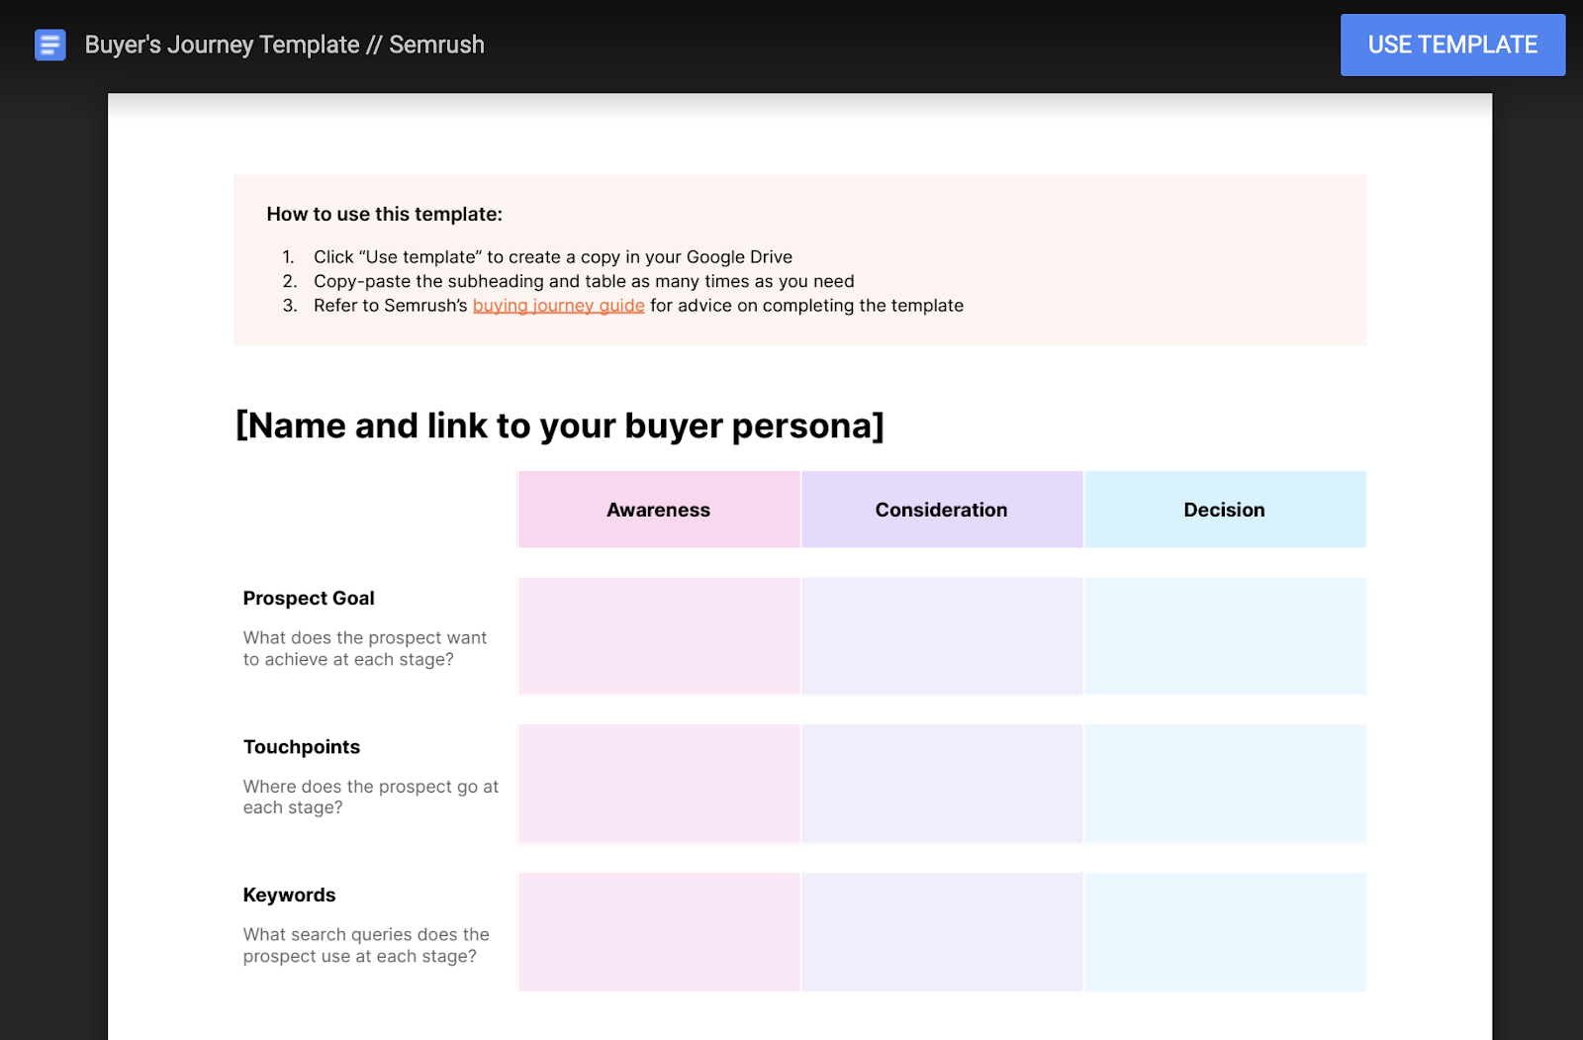This screenshot has height=1040, width=1583.
Task: Click the document title Buyer's Journey Template
Action: point(283,45)
